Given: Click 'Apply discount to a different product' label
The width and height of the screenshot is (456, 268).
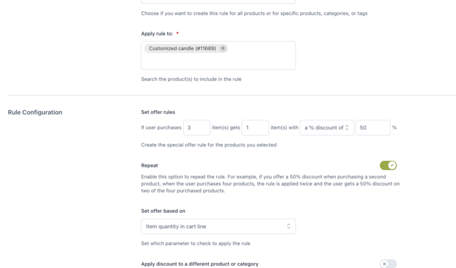Looking at the screenshot, I should click(199, 264).
